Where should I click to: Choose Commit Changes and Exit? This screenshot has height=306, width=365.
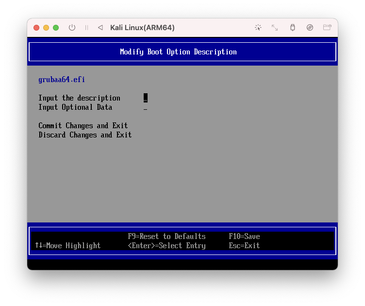(83, 126)
